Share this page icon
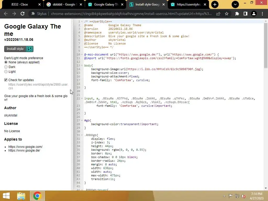The height and width of the screenshot is (201, 268). click(218, 14)
